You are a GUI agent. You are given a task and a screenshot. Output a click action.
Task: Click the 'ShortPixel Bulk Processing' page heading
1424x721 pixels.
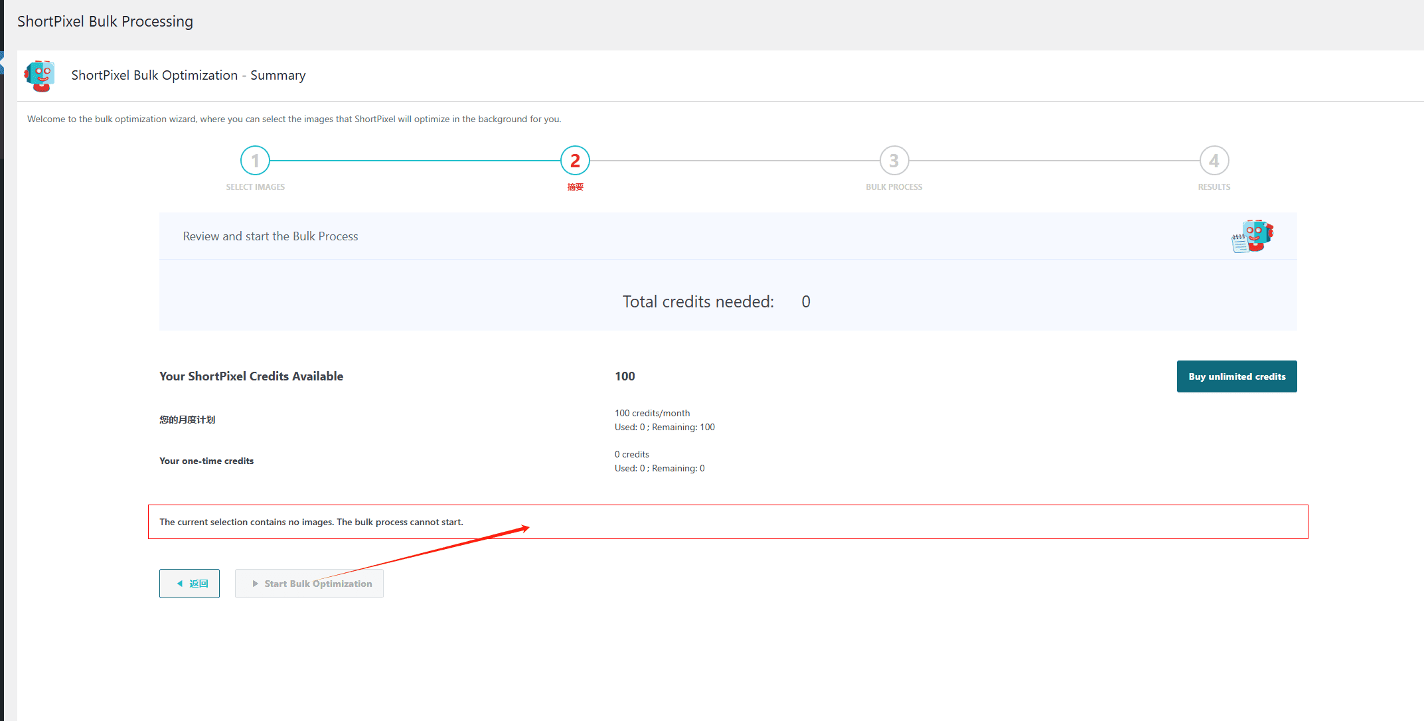(x=105, y=21)
